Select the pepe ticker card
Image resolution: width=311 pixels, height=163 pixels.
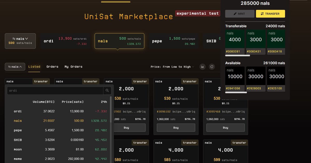coord(174,41)
